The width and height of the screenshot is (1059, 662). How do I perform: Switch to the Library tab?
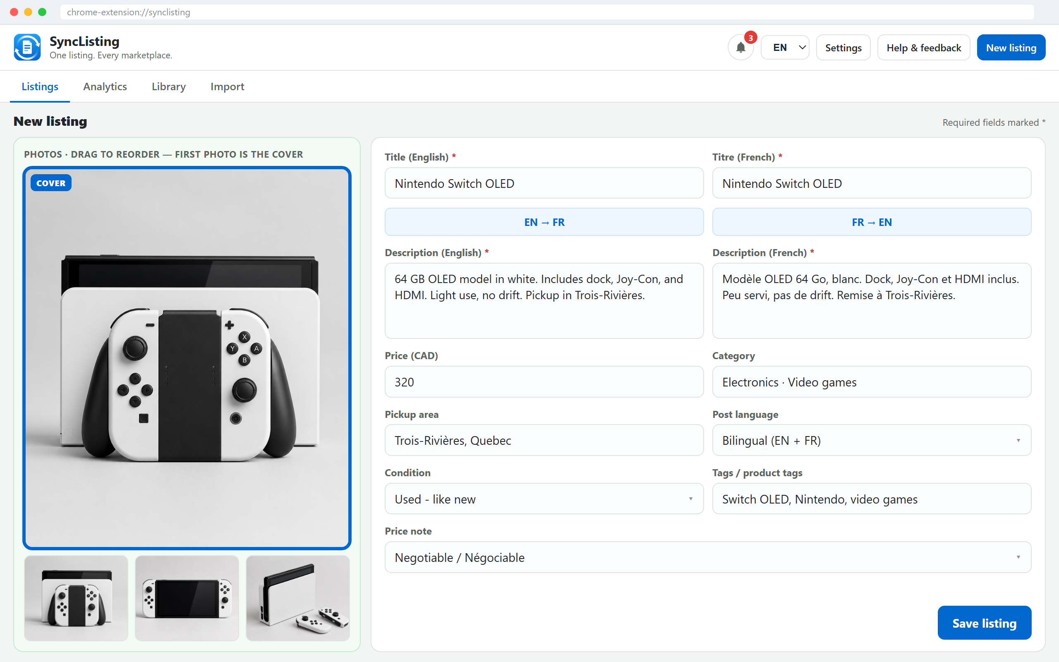click(x=168, y=87)
